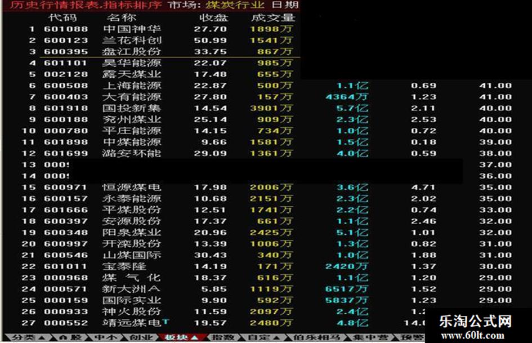Click closing price 50.99

point(211,41)
